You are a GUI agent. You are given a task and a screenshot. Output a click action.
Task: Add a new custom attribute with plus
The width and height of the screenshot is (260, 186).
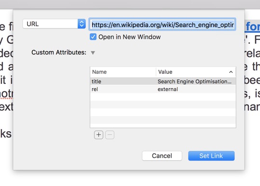point(99,135)
